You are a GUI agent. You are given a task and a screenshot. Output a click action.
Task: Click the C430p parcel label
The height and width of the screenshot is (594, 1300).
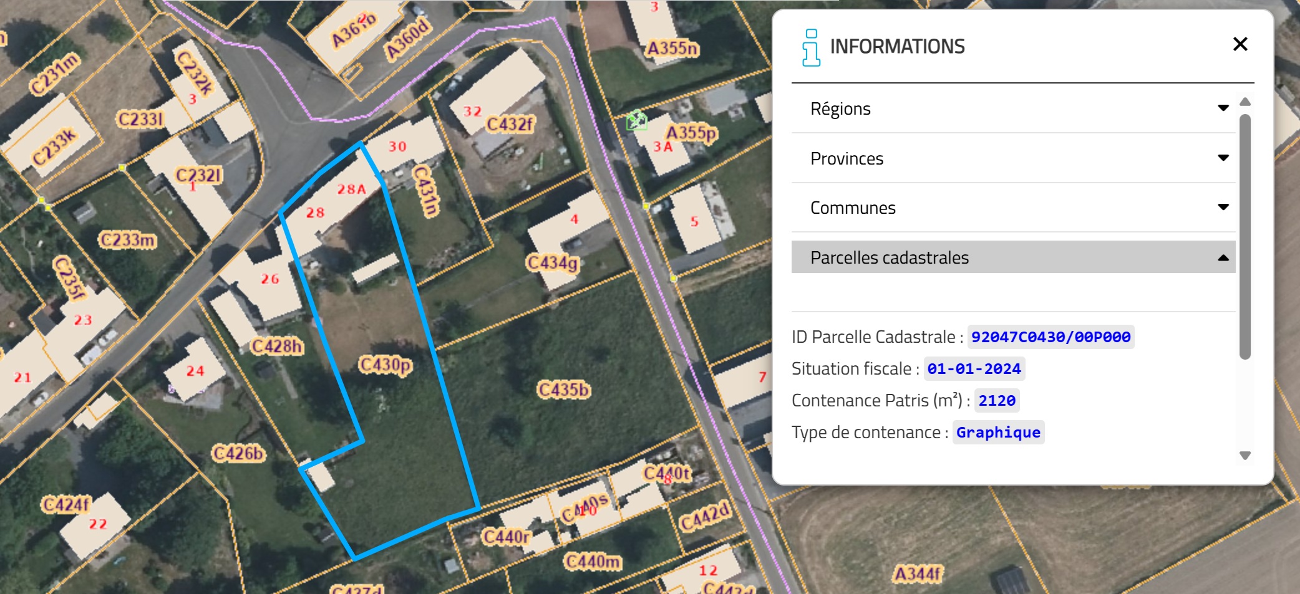pos(385,365)
